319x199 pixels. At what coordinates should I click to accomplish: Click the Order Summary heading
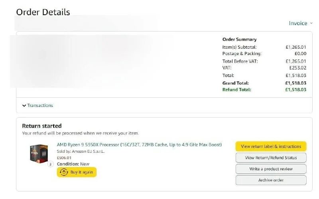239,39
